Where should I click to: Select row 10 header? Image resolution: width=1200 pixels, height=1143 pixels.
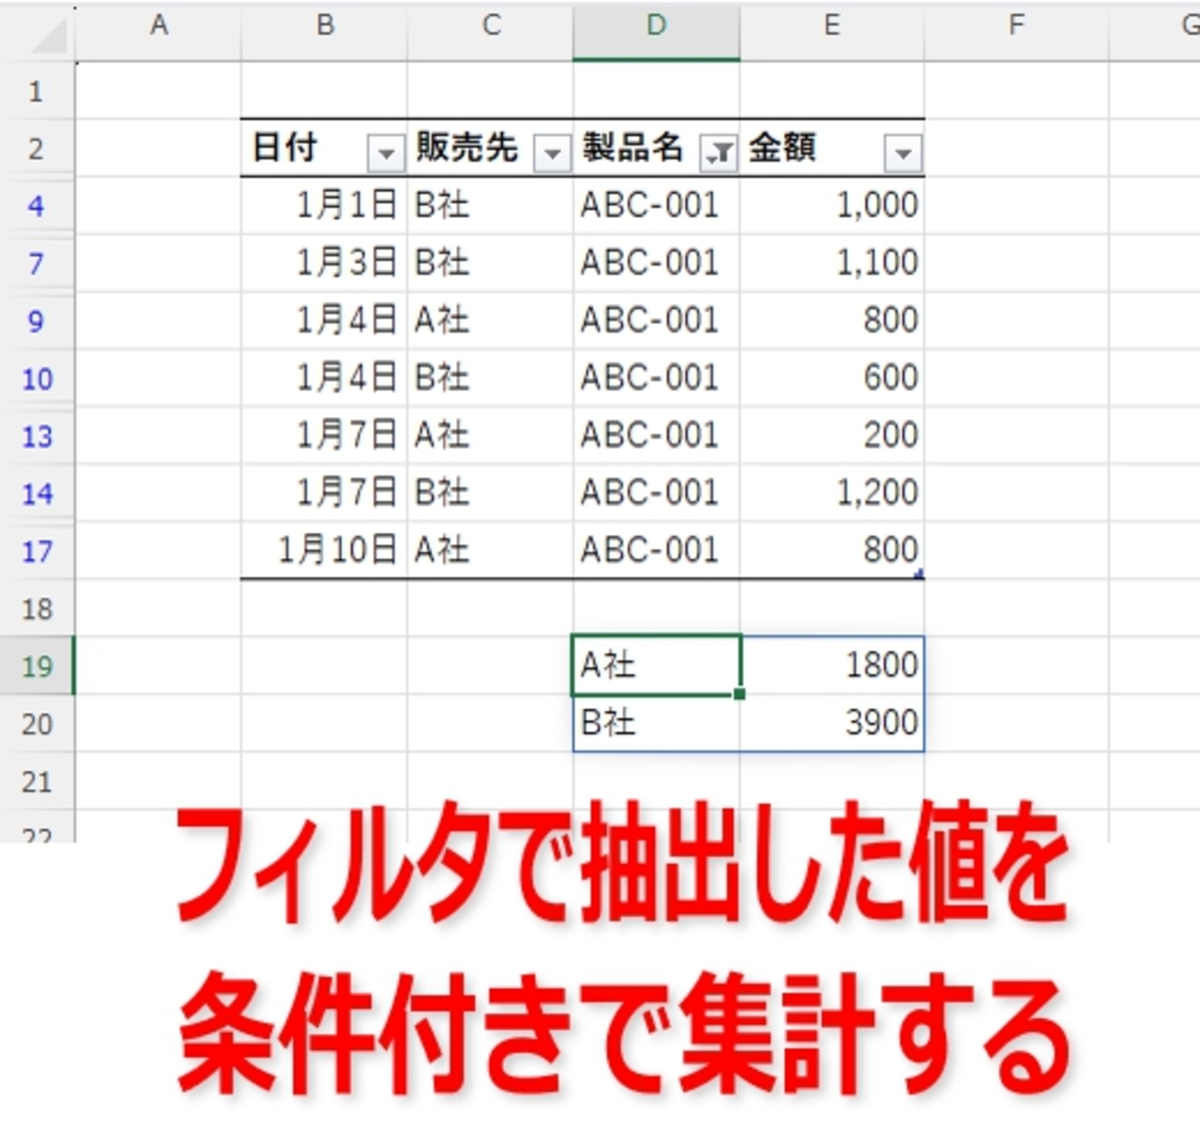[36, 378]
